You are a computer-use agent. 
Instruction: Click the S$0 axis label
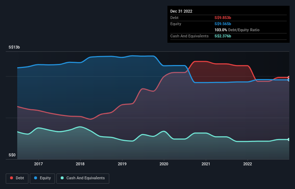click(x=12, y=155)
